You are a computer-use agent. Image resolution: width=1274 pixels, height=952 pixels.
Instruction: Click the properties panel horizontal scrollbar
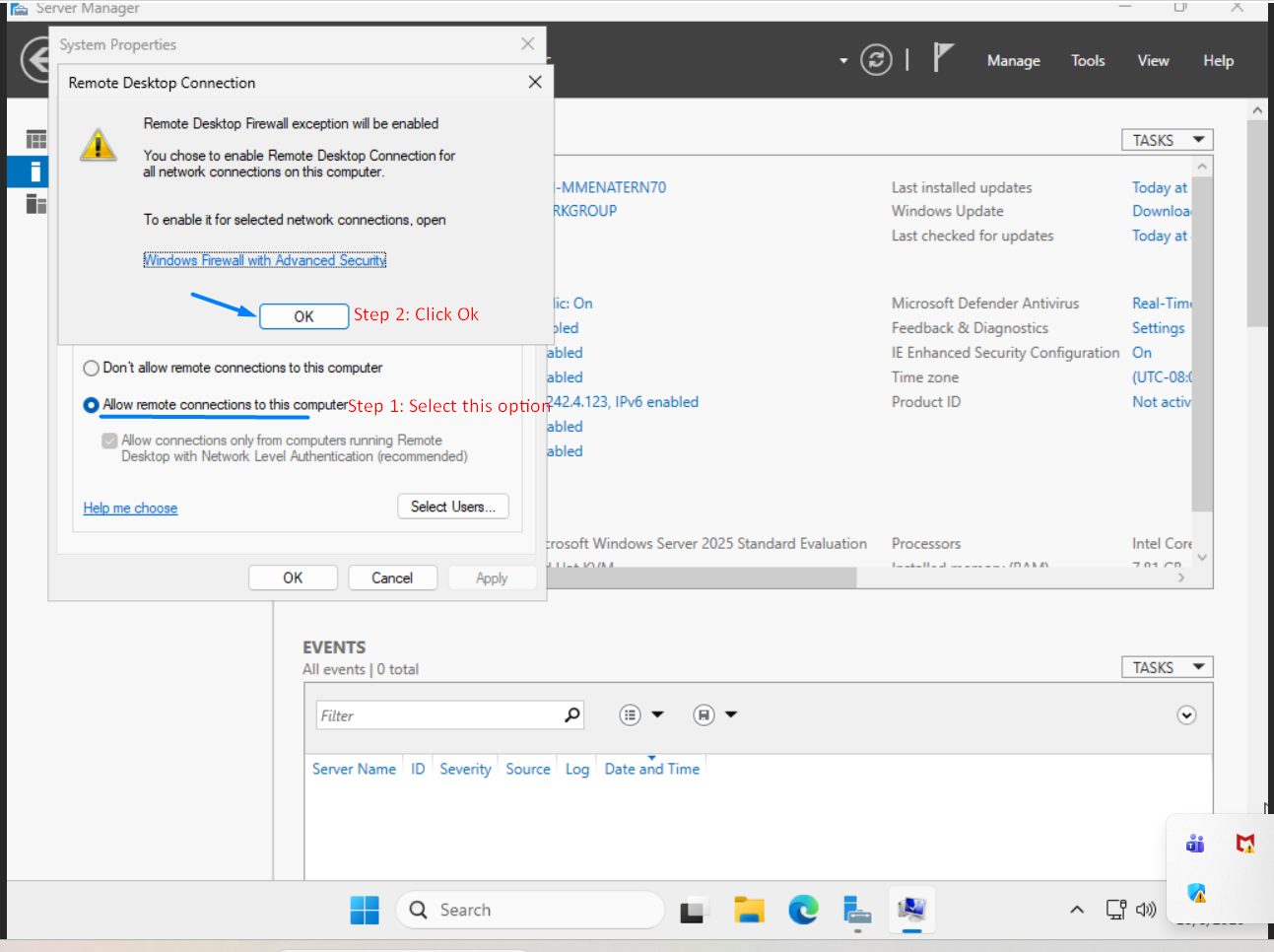[x=702, y=578]
